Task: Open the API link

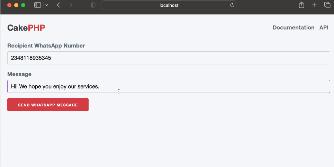Action: pos(324,28)
